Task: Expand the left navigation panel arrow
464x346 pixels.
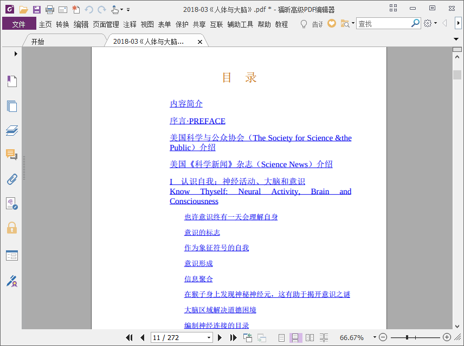Action: [x=16, y=54]
